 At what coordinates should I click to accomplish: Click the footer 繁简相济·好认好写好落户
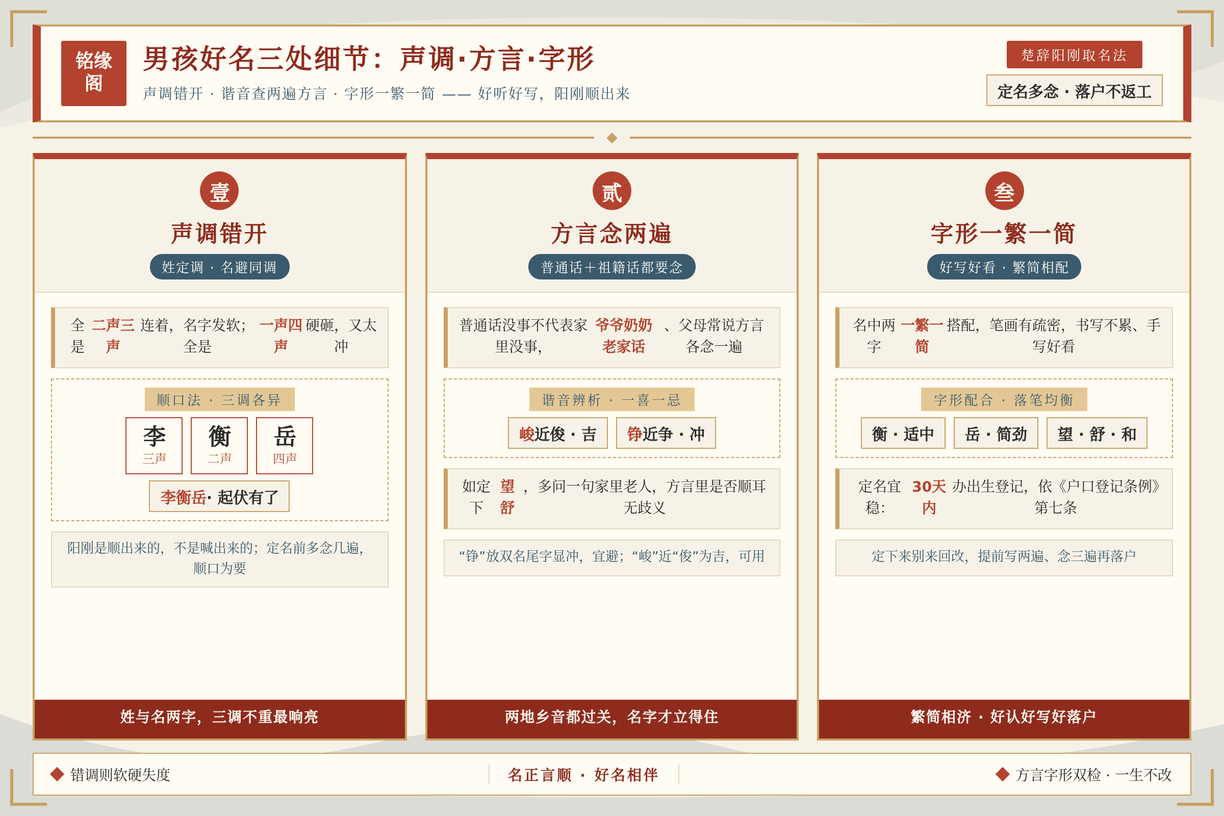coord(1004,718)
